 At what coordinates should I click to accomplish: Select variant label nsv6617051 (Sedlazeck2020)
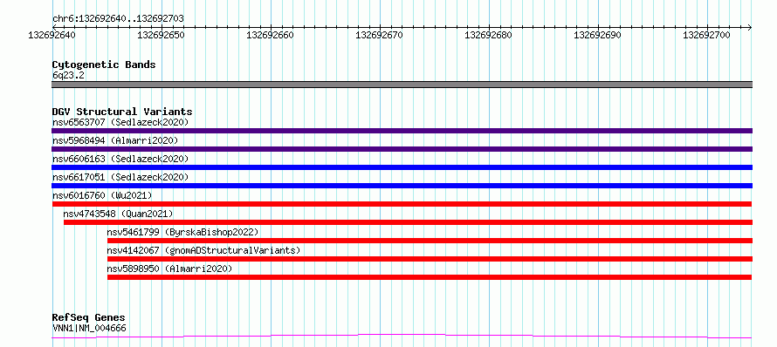pos(120,177)
